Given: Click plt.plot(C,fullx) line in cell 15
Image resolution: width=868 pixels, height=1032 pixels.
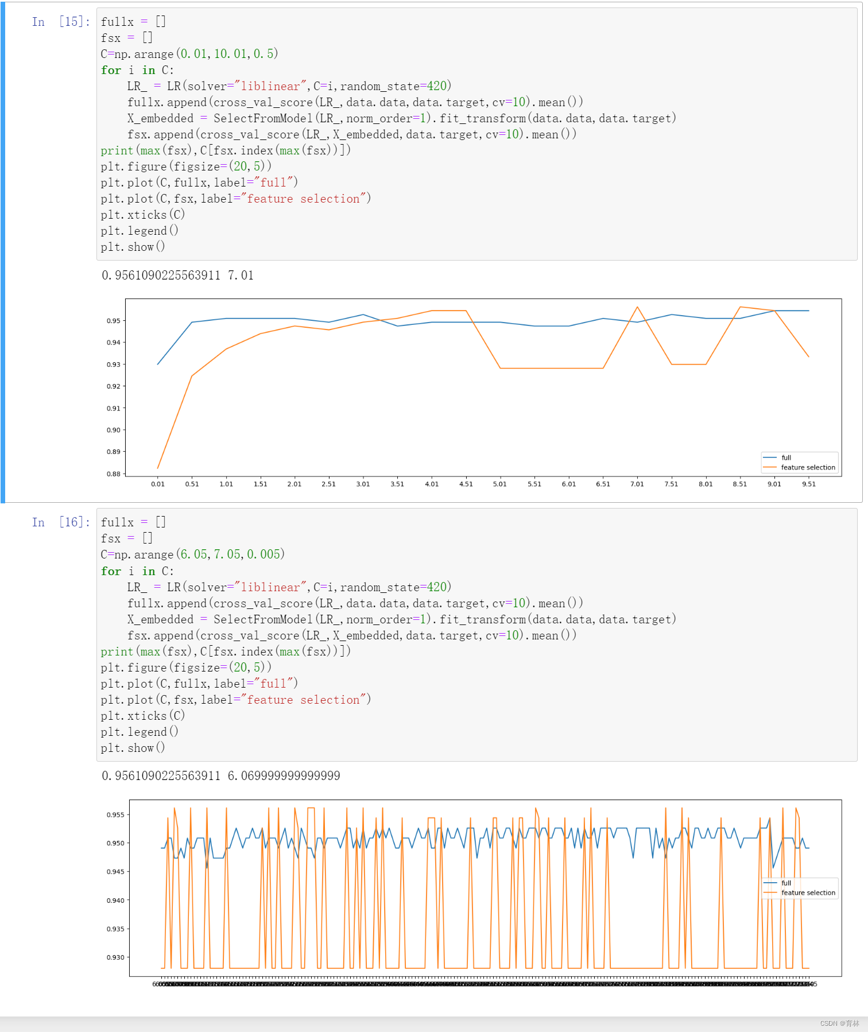Looking at the screenshot, I should [199, 183].
